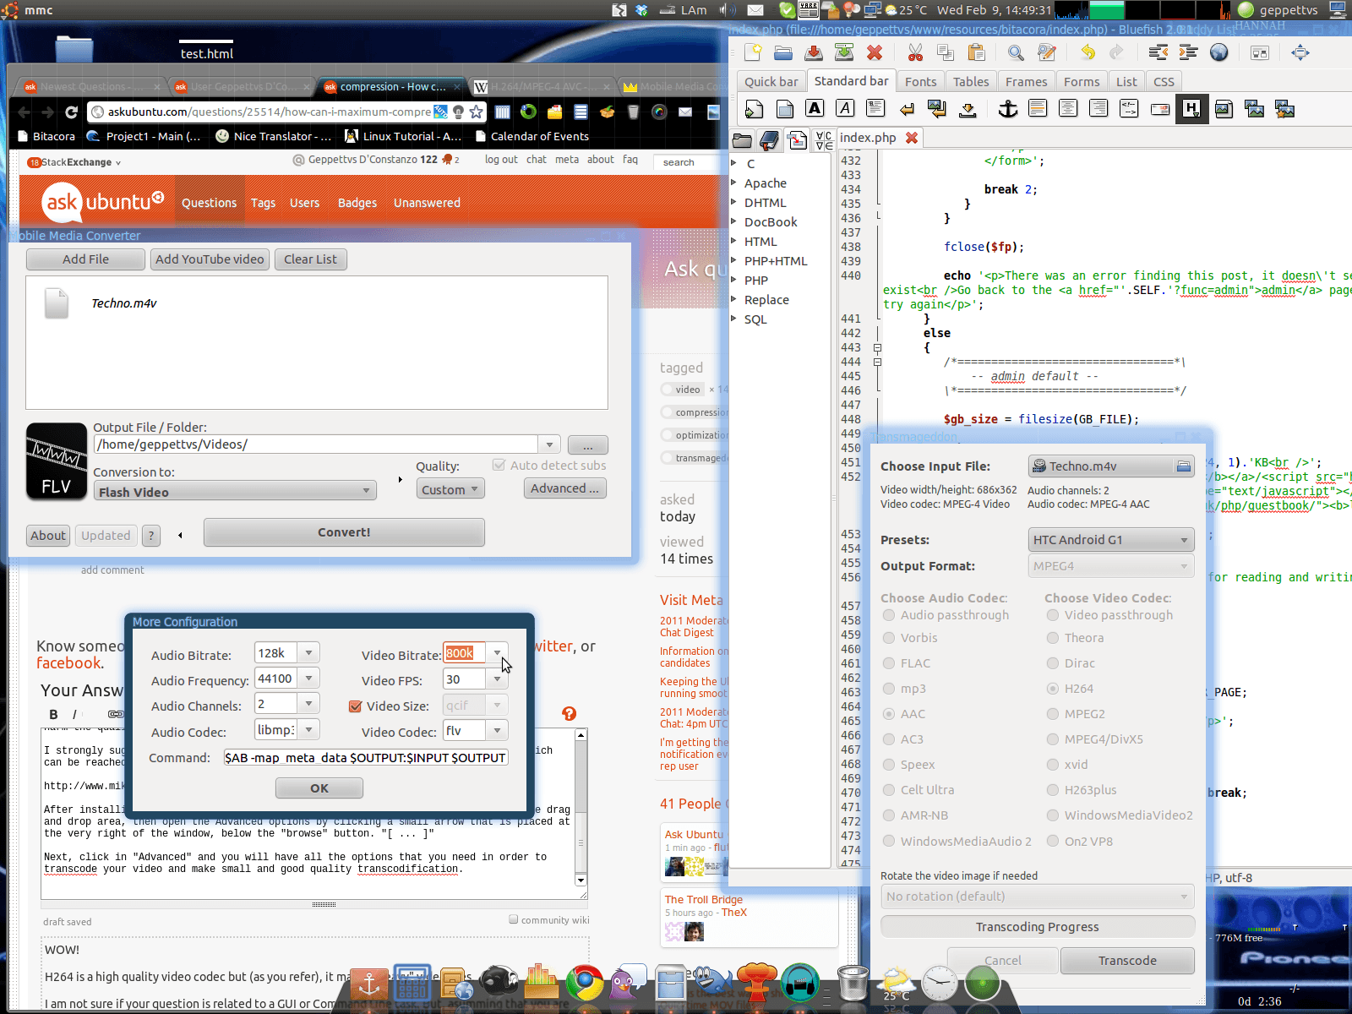Click New file icon in Bluefish toolbar

(x=753, y=52)
